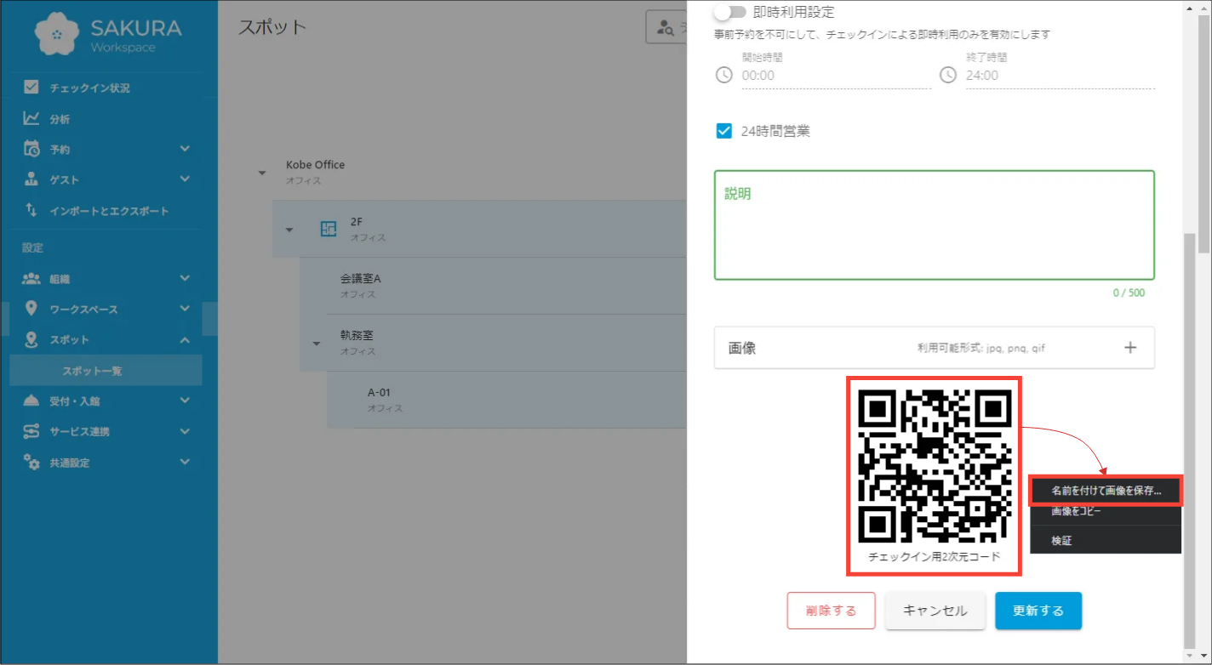Select 名前を付けて画像を保存 from context menu
The height and width of the screenshot is (665, 1212).
[1106, 491]
